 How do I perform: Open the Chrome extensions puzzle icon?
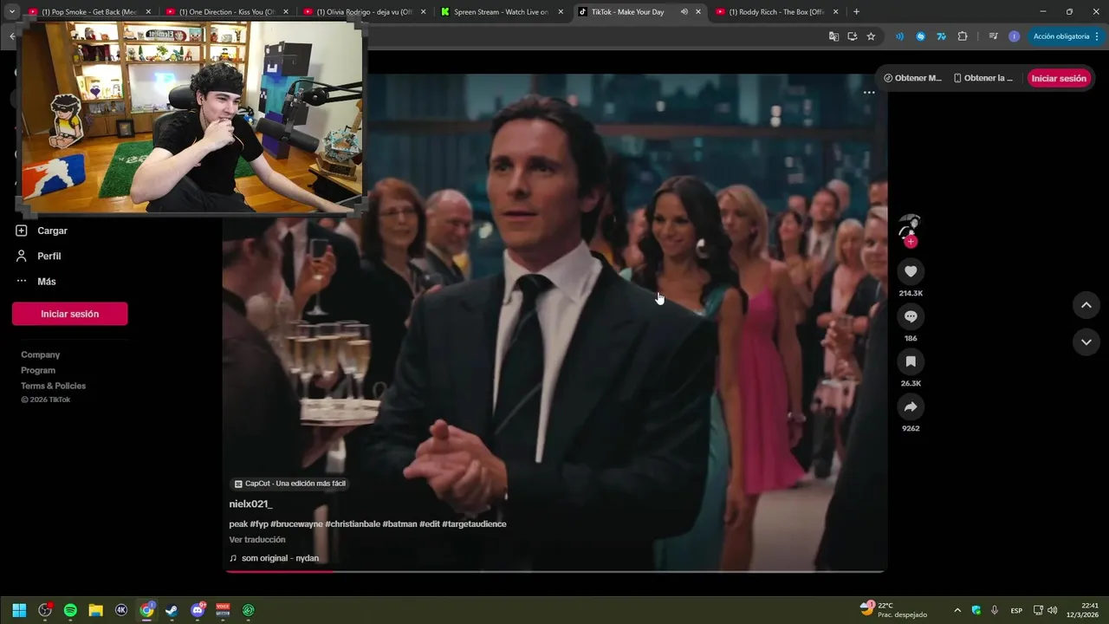tap(963, 36)
